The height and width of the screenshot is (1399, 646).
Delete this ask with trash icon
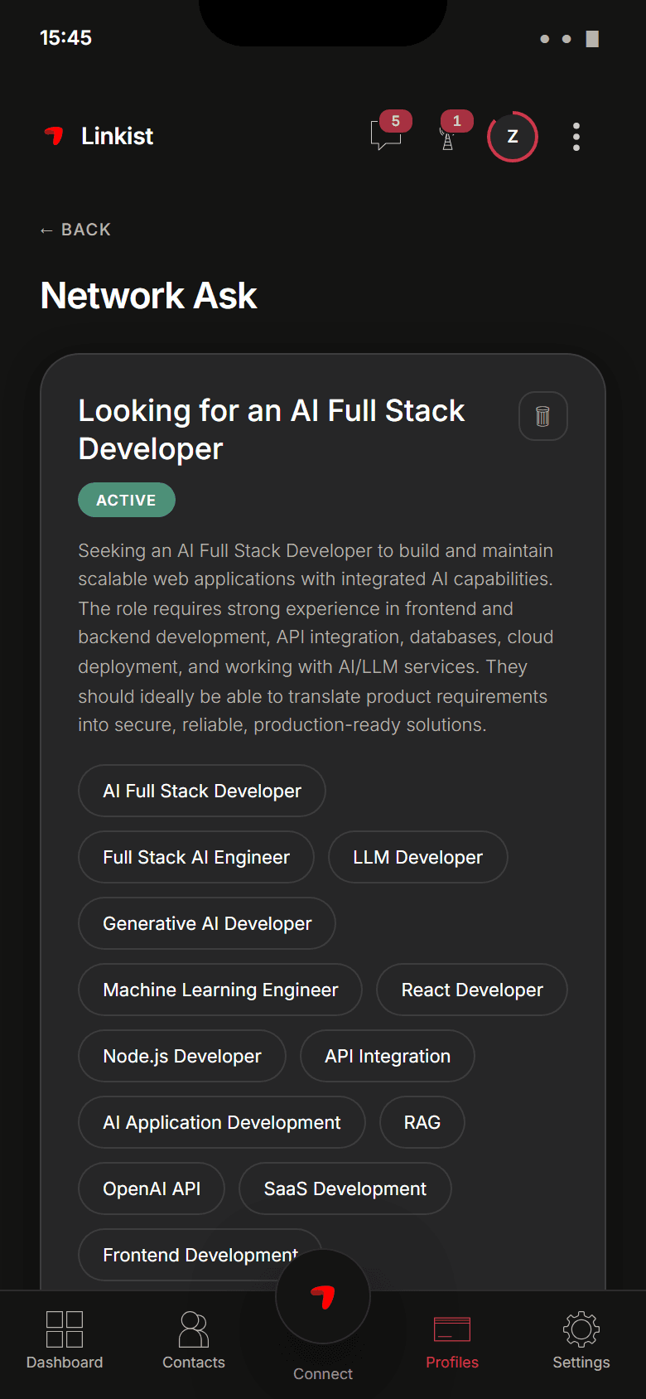[x=543, y=416]
